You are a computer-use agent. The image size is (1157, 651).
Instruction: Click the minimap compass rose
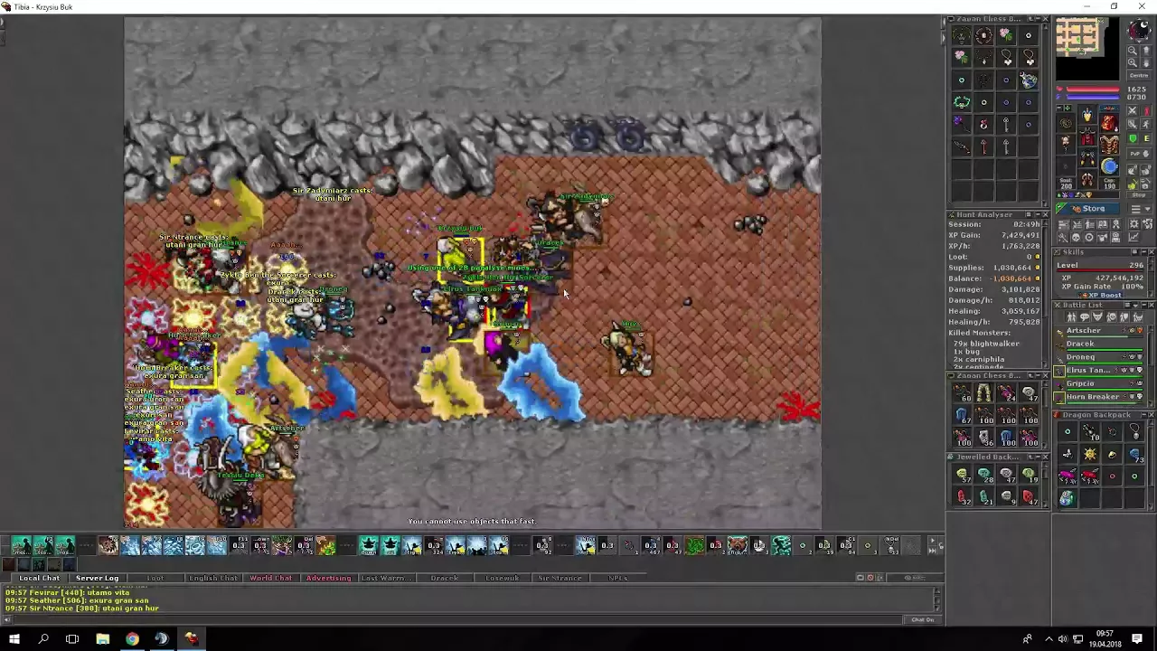(x=1139, y=29)
